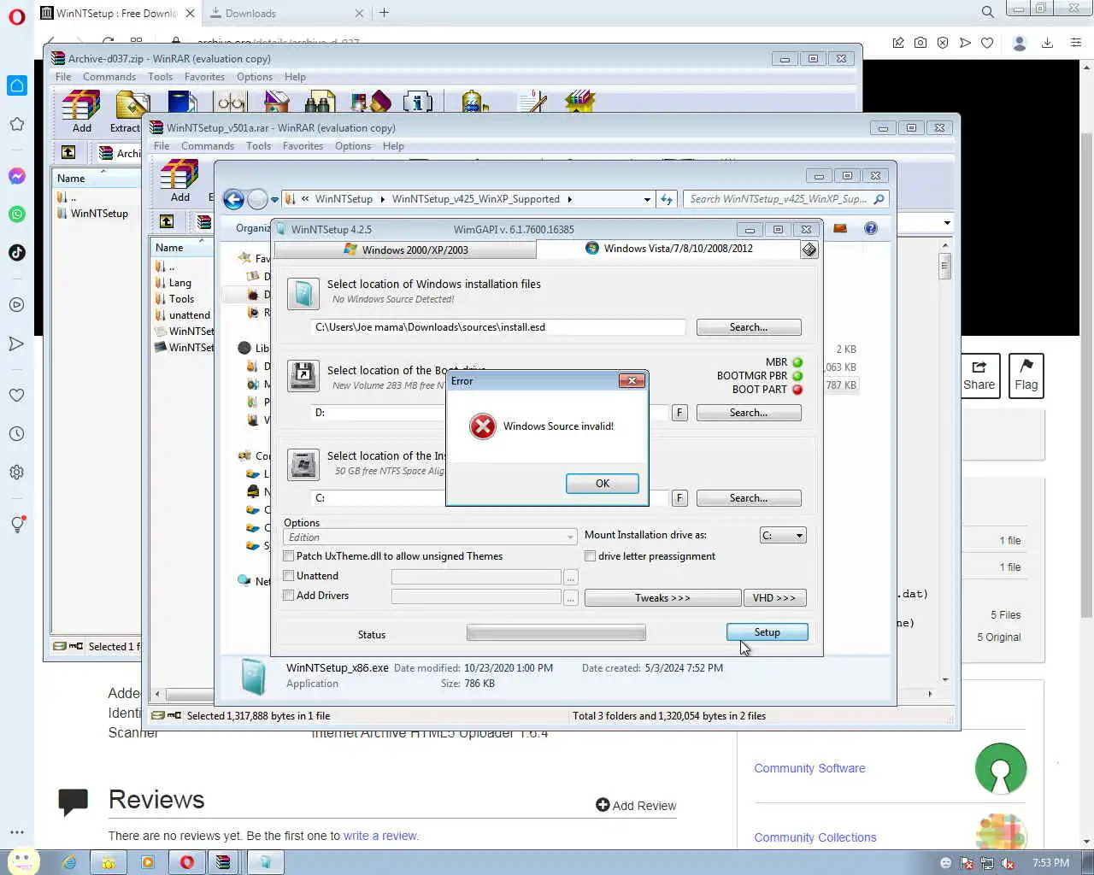Open Messenger in the Opera sidebar
1094x875 pixels.
click(x=17, y=176)
